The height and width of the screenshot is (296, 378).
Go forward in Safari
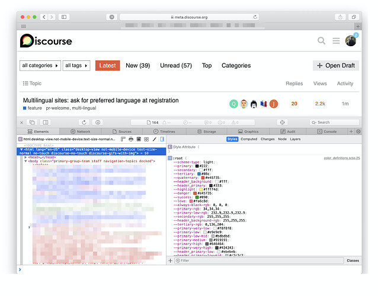pos(52,17)
